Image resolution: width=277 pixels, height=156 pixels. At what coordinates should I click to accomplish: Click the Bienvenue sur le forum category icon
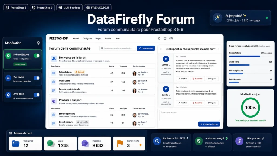[54, 59]
